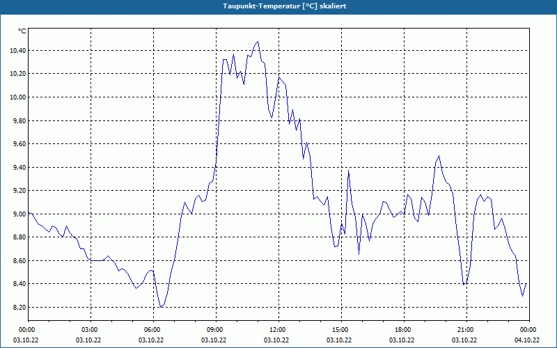Select the 9,00 y-axis label
This screenshot has height=348, width=557.
click(x=19, y=214)
